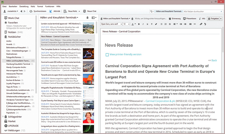Open the Wordpress Tutorials & Tipps notebook

(20, 100)
